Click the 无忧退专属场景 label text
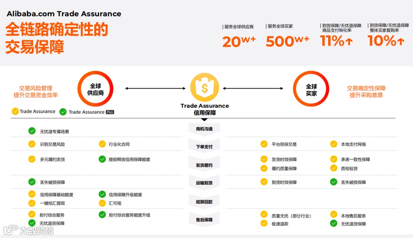Image resolution: width=413 pixels, height=238 pixels. click(54, 131)
